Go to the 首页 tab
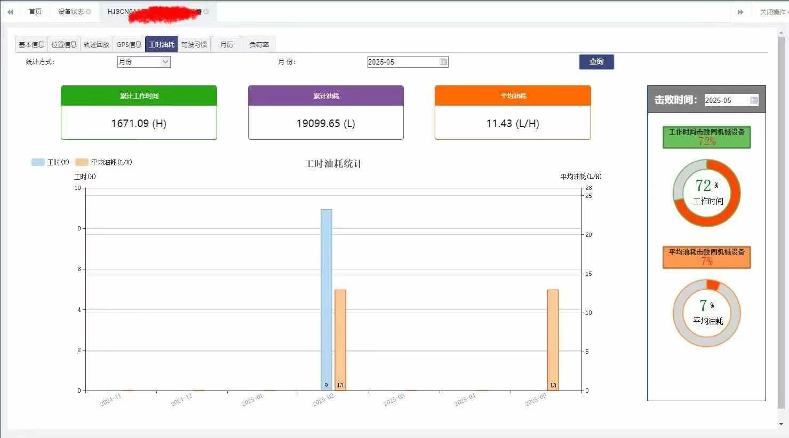The height and width of the screenshot is (438, 789). click(35, 12)
